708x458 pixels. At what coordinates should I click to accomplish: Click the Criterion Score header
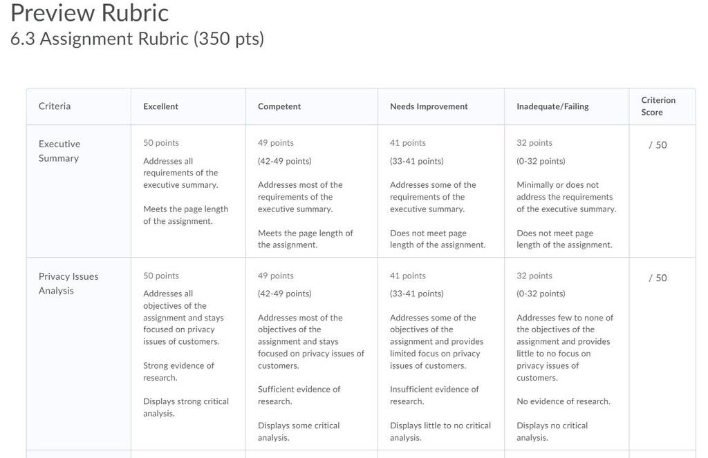(x=658, y=106)
